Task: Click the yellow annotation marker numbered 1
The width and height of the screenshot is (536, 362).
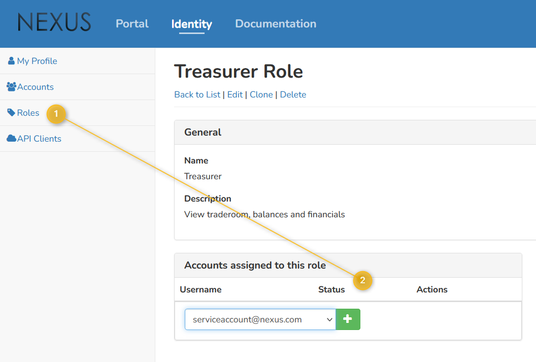Action: click(56, 114)
